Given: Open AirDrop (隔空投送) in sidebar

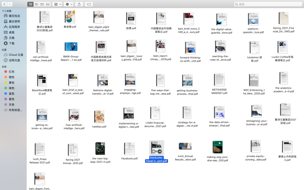Looking at the screenshot, I should coord(14,16).
